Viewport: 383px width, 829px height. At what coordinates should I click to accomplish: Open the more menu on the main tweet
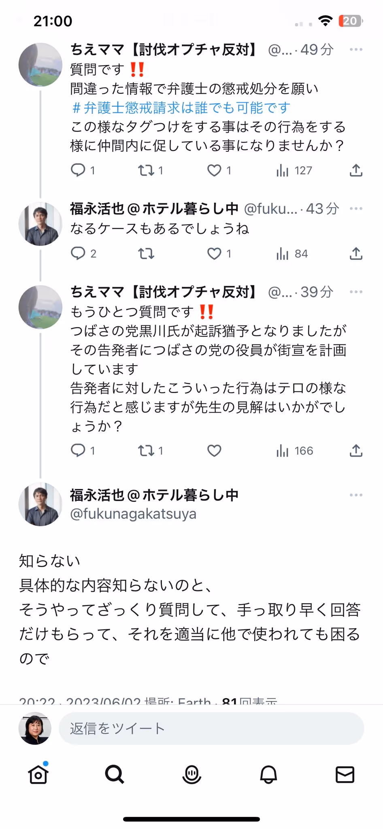(356, 495)
